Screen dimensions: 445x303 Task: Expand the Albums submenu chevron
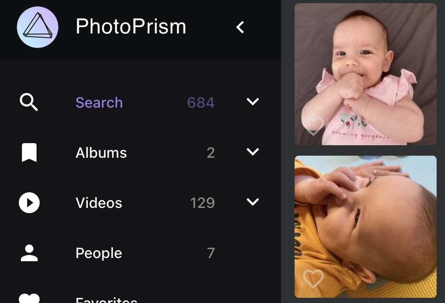(x=253, y=151)
